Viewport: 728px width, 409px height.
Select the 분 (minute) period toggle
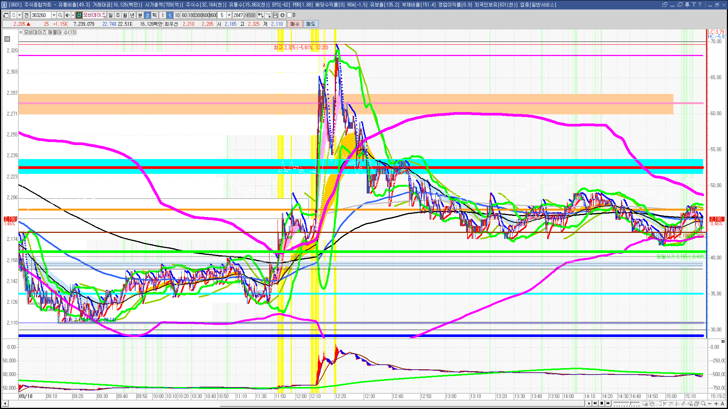tap(140, 15)
